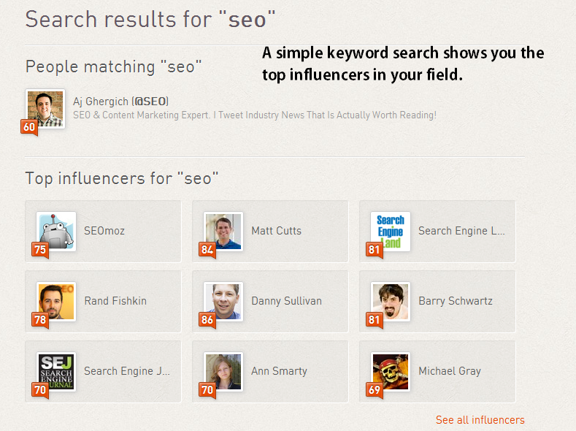Click Michael Gray pirate skull avatar
Viewport: 576px width, 431px height.
point(391,370)
